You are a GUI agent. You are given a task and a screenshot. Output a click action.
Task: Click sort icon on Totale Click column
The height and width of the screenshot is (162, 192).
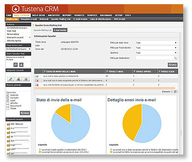point(159,71)
